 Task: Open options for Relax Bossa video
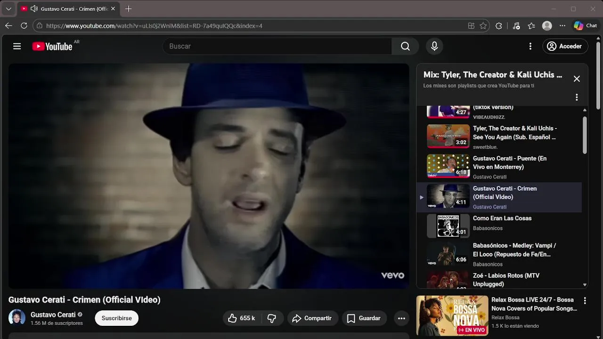coord(585,300)
